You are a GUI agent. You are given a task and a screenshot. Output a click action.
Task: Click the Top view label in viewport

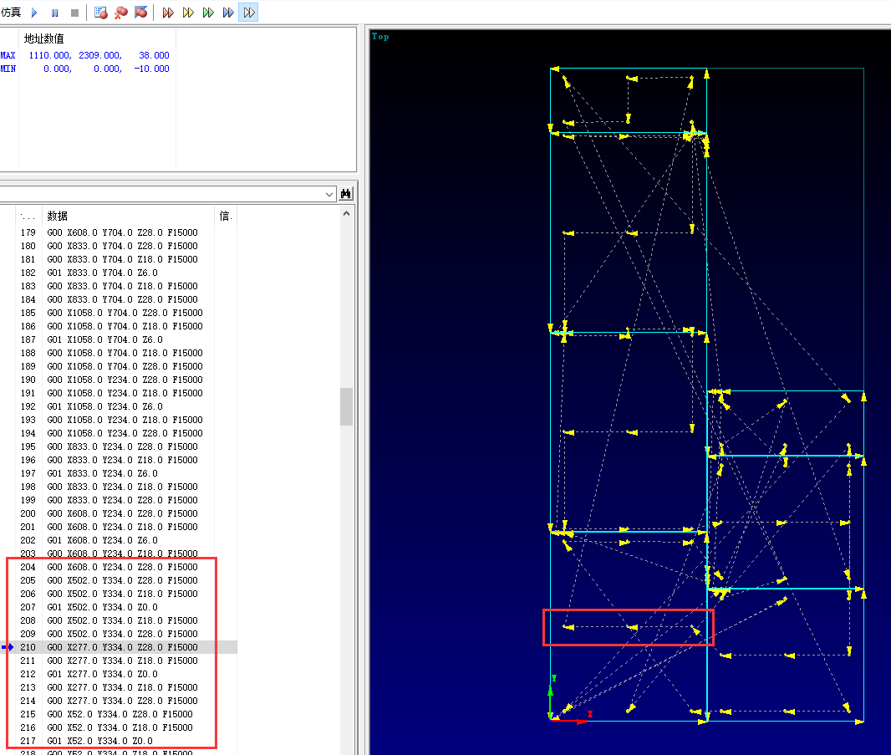coord(380,37)
